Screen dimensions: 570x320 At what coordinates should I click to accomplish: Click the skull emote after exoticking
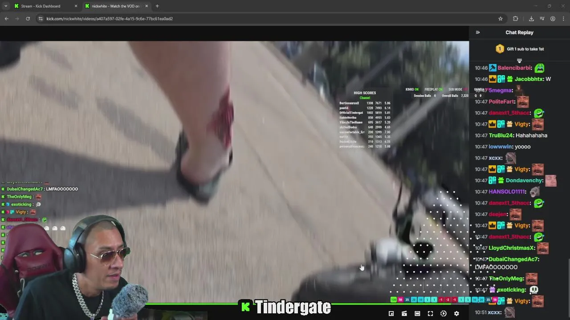point(533,290)
